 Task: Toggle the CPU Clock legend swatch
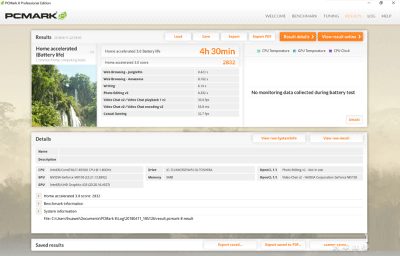click(x=331, y=51)
